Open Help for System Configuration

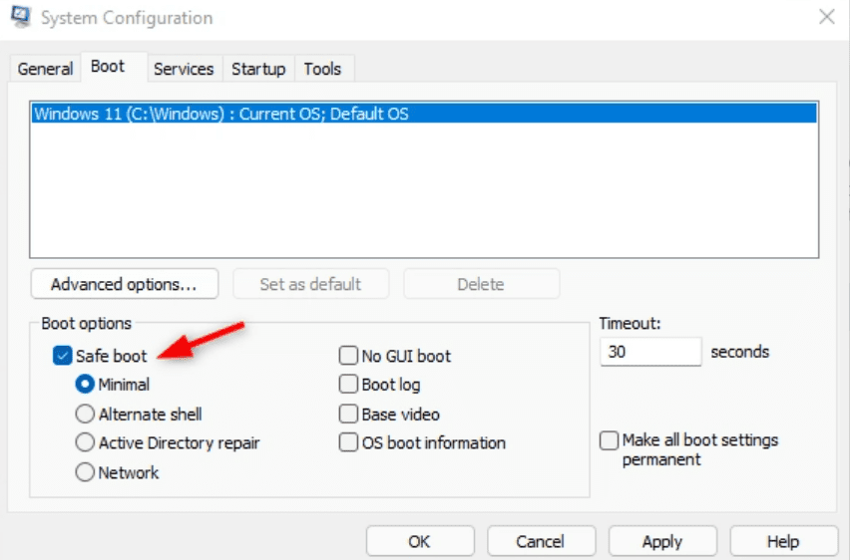[x=783, y=541]
